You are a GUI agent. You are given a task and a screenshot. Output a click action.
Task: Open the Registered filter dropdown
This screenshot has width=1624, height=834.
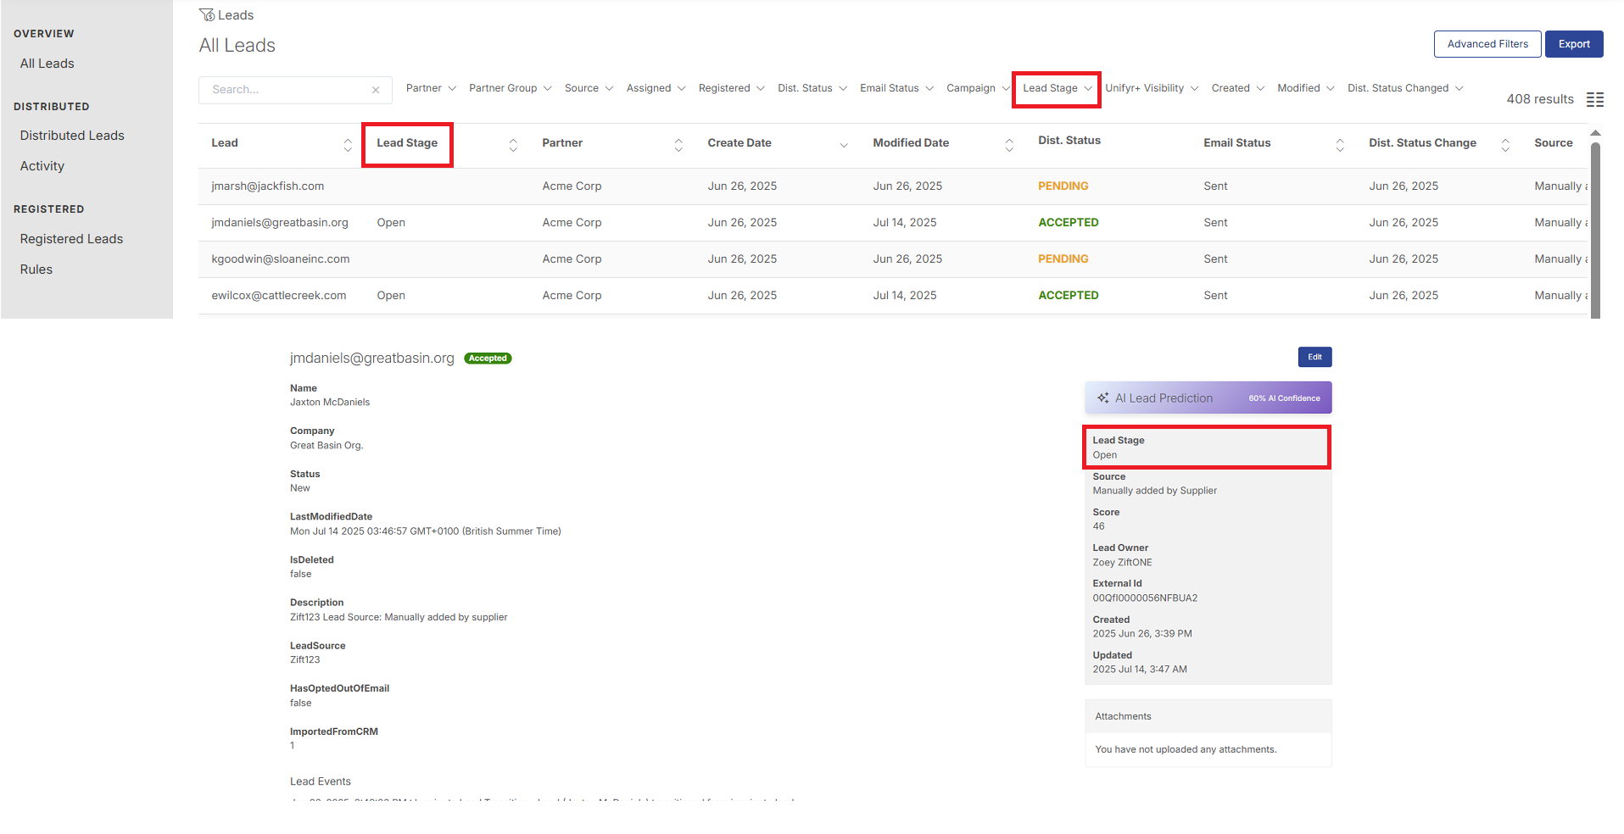(731, 88)
